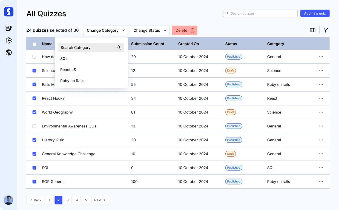
Task: Select React JS from category list
Action: [x=68, y=70]
